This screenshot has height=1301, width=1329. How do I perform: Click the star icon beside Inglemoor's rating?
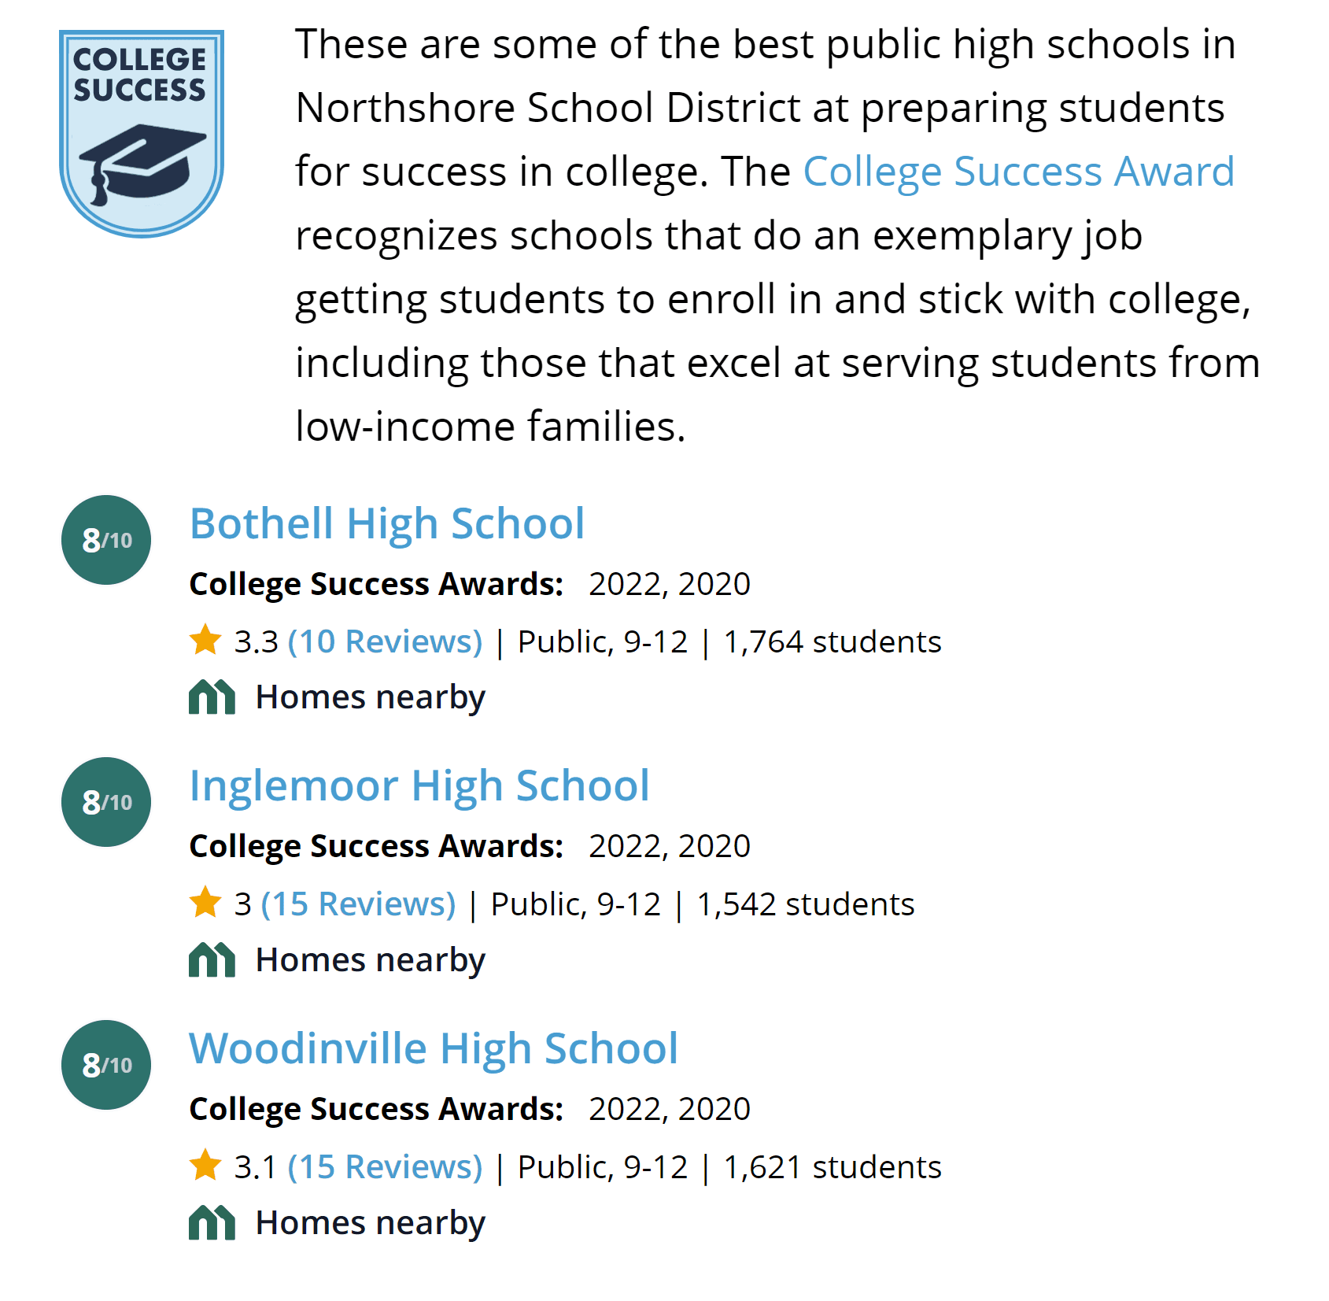pyautogui.click(x=204, y=902)
